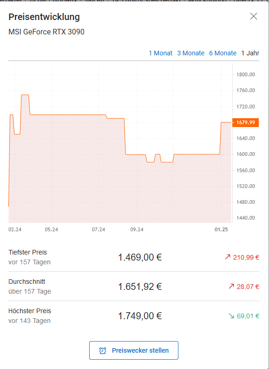Click the Preiswecker stellen button
The height and width of the screenshot is (369, 269).
tap(134, 350)
